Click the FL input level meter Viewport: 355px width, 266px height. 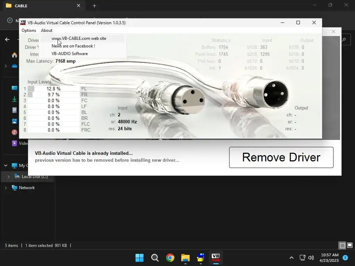click(x=54, y=89)
